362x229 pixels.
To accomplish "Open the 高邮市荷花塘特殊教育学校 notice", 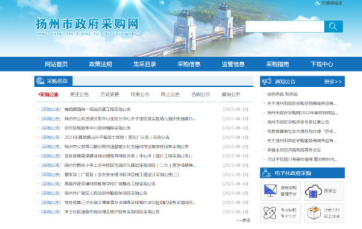I will [110, 184].
